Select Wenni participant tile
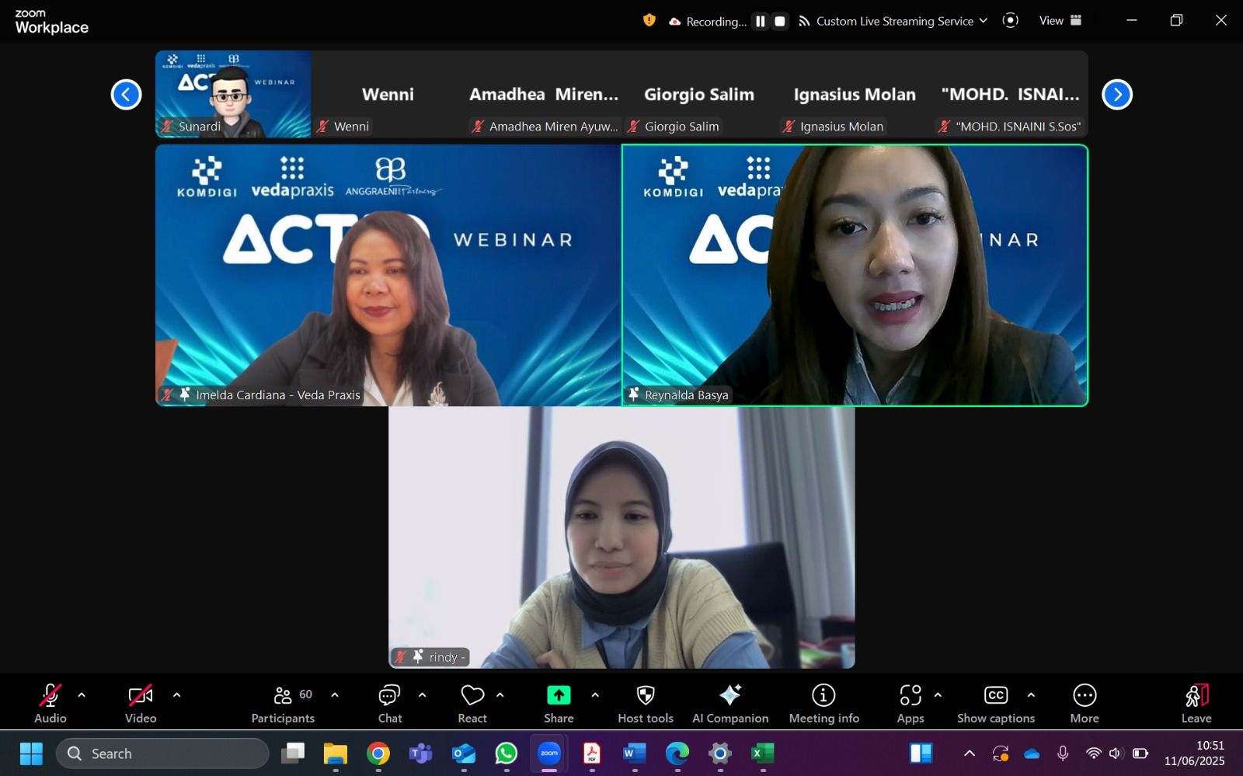 388,94
